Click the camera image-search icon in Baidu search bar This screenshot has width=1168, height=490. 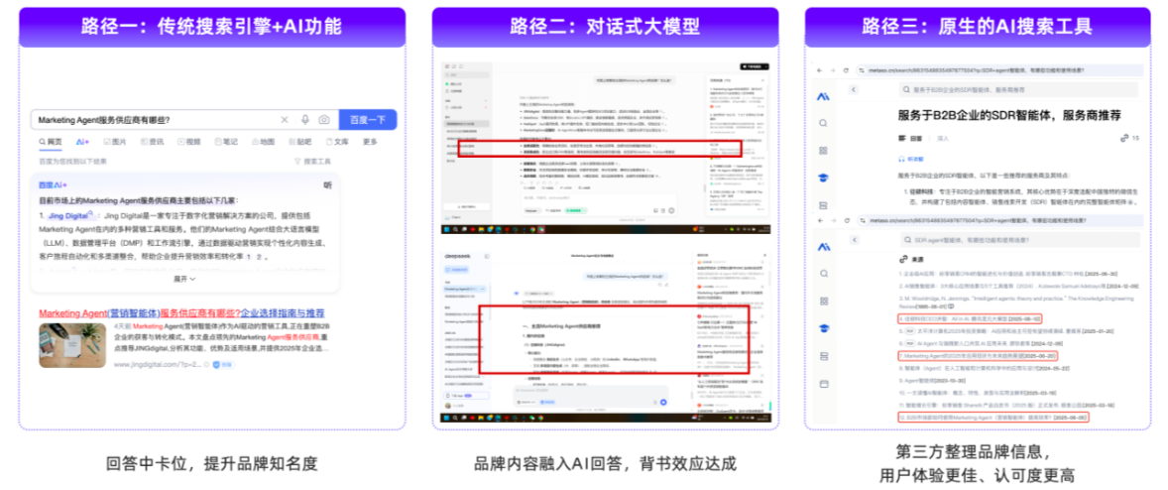323,120
